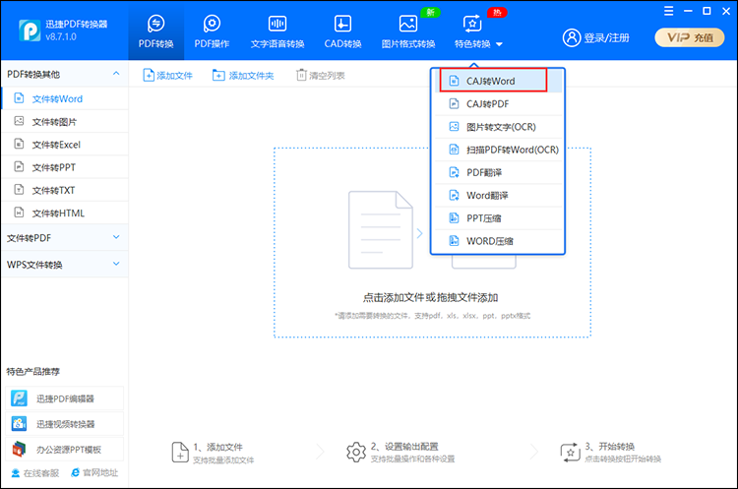Click the 特色产品推荐 heading
This screenshot has width=738, height=489.
32,371
